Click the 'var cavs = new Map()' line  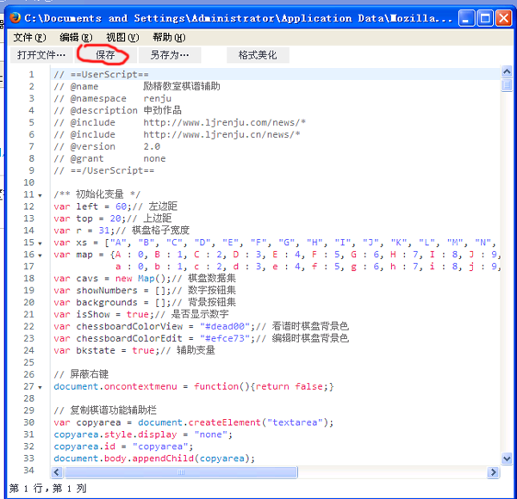[145, 279]
